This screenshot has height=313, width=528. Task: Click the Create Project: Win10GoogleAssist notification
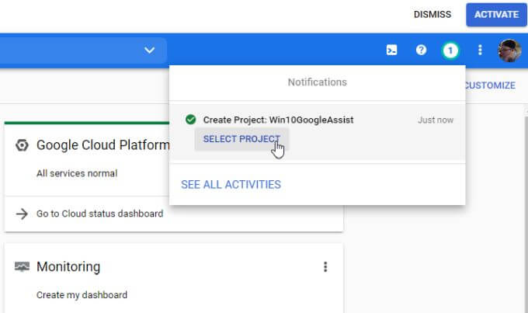click(x=278, y=120)
